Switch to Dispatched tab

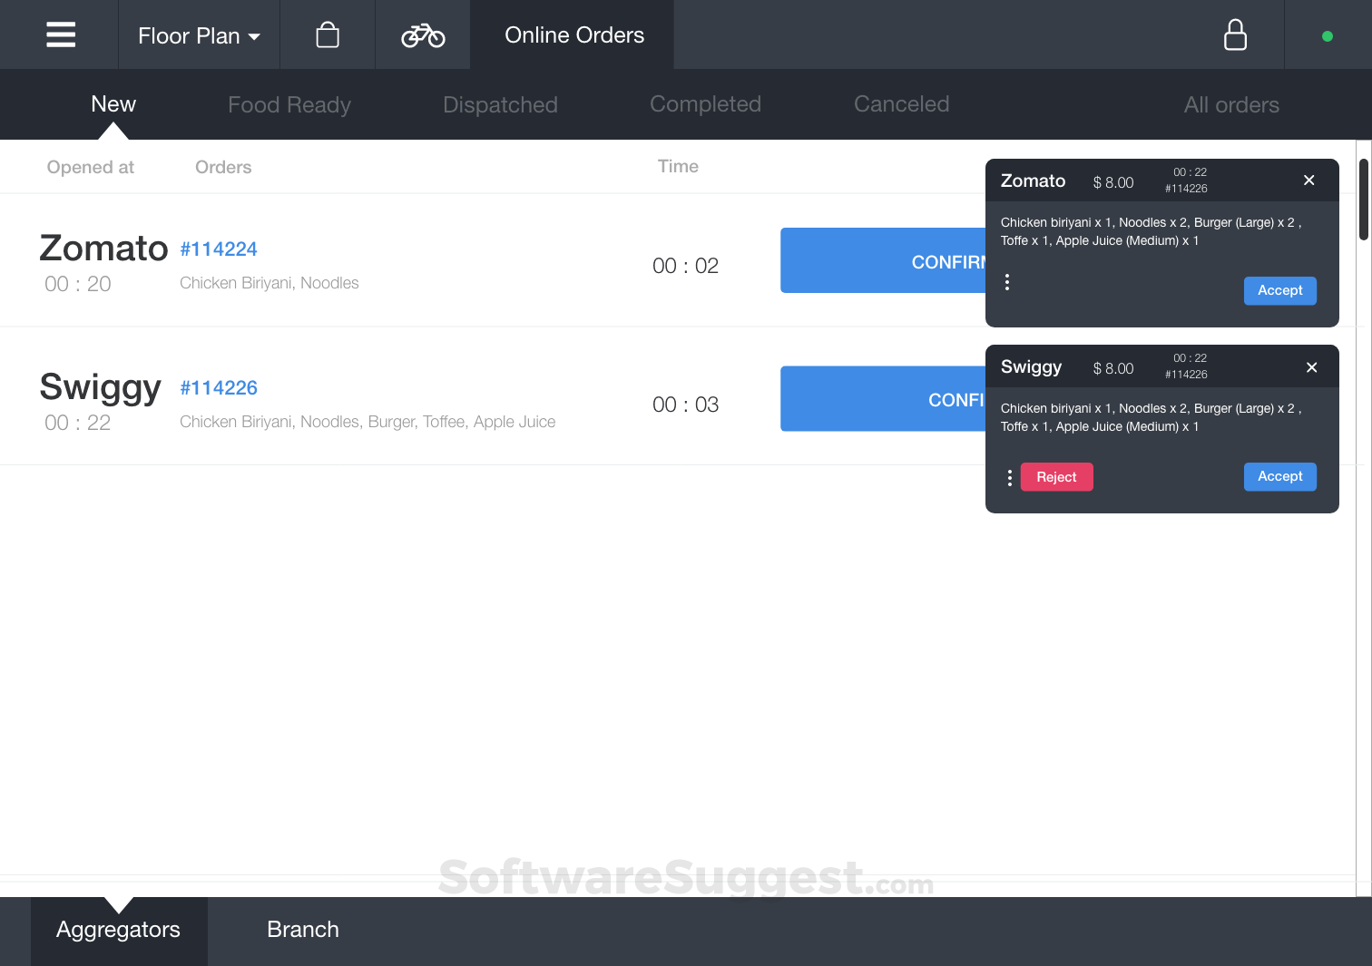coord(500,105)
